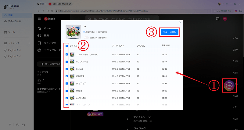Click the switch service icon beside YouTube Music
This screenshot has width=244, height=130.
tap(70, 4)
